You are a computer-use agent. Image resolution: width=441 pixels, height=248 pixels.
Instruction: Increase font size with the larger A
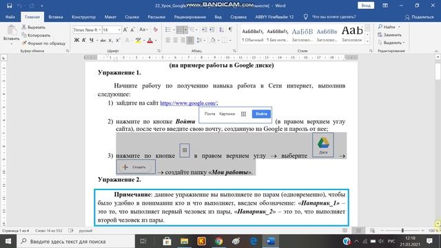pos(125,30)
